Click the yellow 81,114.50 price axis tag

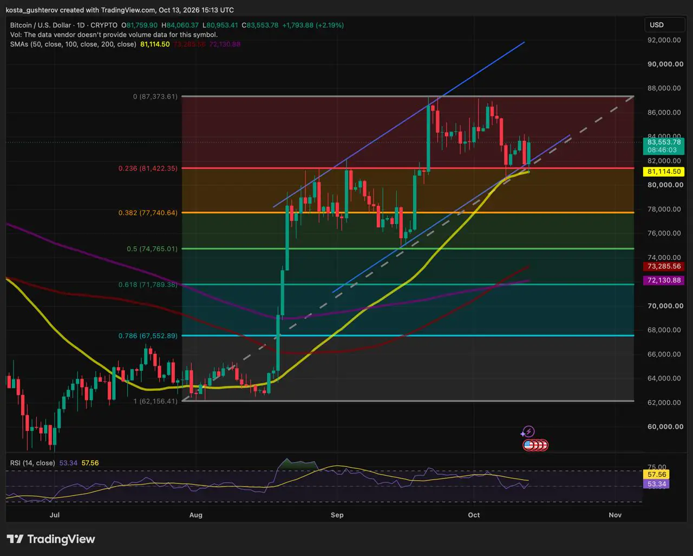tap(663, 172)
